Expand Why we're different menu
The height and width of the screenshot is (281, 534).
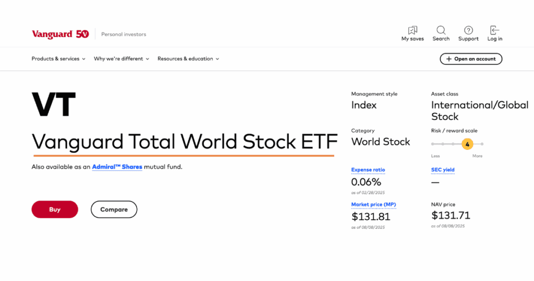(122, 58)
